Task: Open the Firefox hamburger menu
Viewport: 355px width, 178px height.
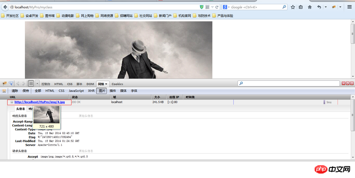Action: [x=349, y=7]
